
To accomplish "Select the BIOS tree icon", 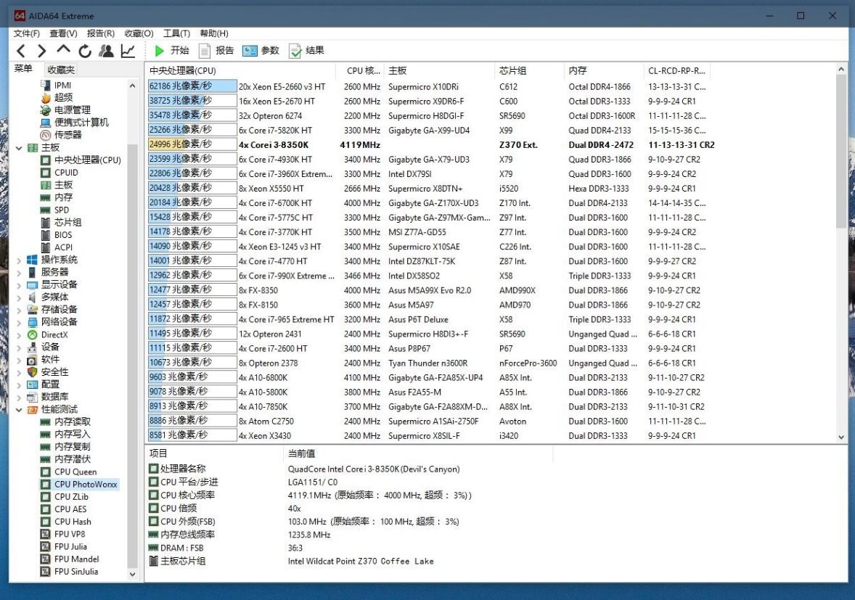I will [46, 235].
